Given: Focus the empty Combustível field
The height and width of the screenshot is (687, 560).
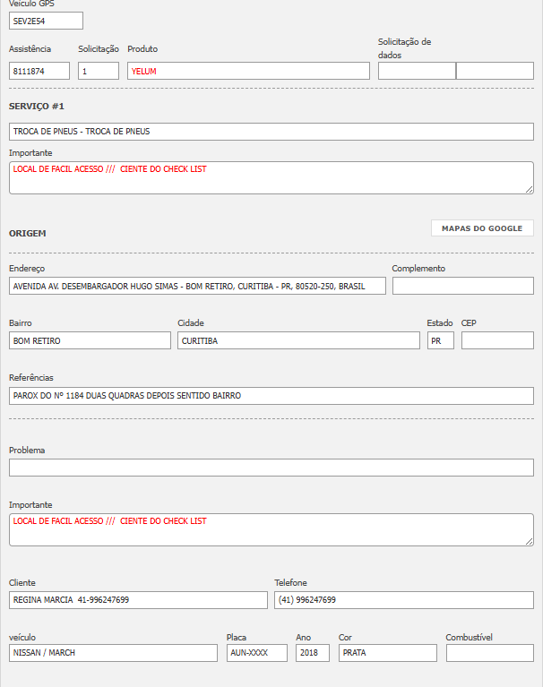Looking at the screenshot, I should pyautogui.click(x=489, y=653).
